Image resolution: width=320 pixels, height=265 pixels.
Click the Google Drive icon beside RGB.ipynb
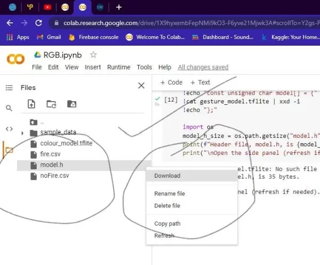click(37, 55)
